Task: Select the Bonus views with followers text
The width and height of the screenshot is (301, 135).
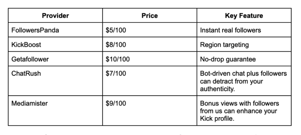Action: click(x=239, y=103)
